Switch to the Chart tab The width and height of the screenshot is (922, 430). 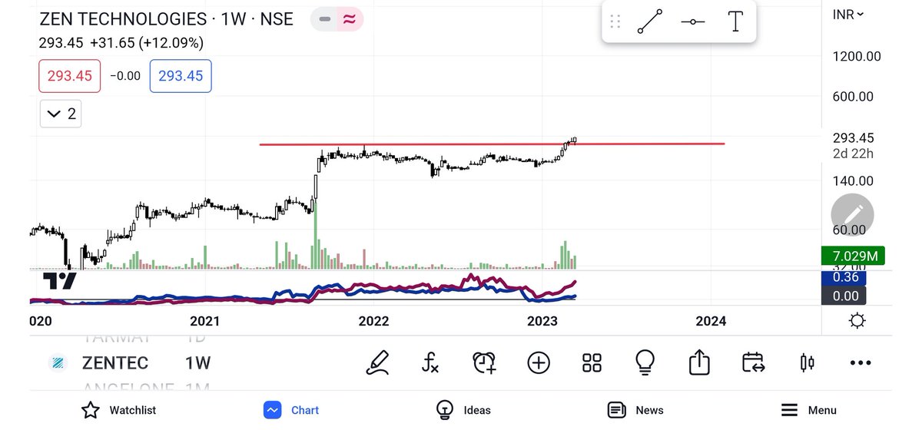point(291,410)
